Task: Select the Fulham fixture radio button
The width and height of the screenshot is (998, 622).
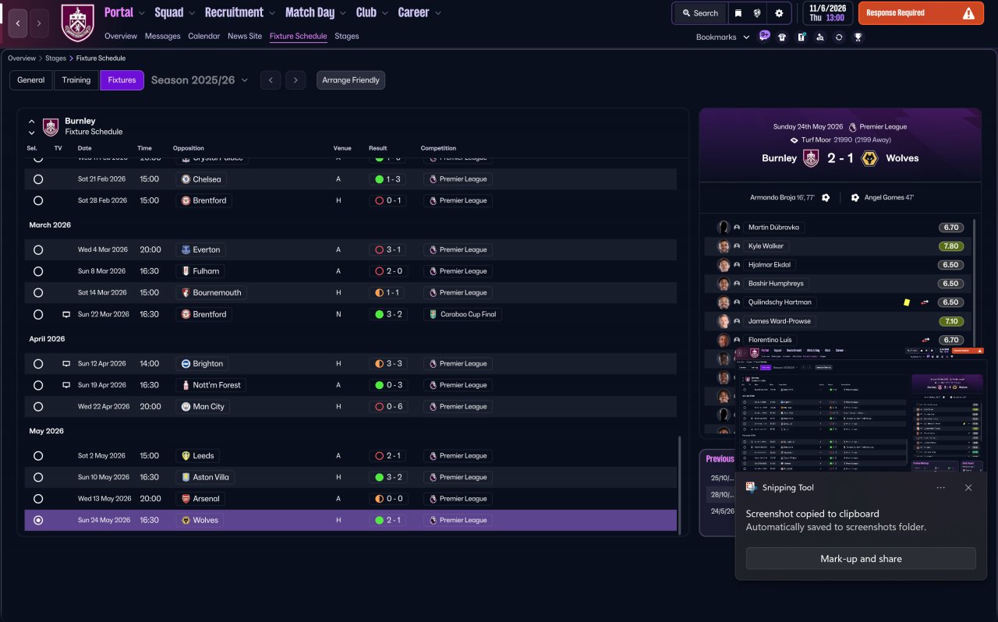Action: coord(38,271)
